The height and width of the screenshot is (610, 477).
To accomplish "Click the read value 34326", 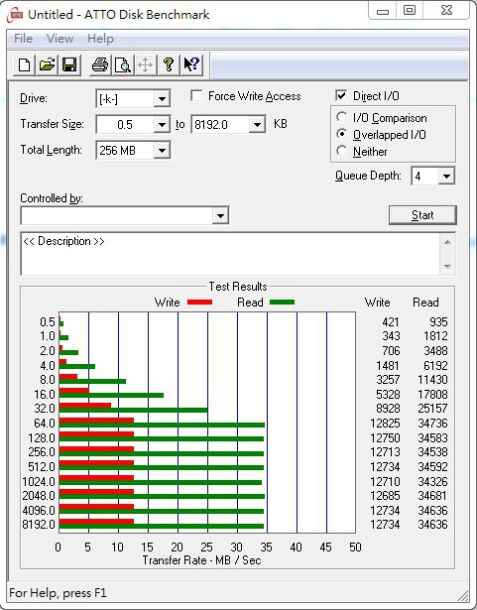I will [432, 482].
